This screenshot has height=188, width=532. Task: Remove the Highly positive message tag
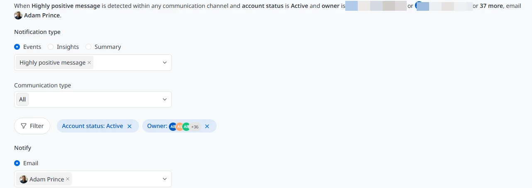click(89, 63)
